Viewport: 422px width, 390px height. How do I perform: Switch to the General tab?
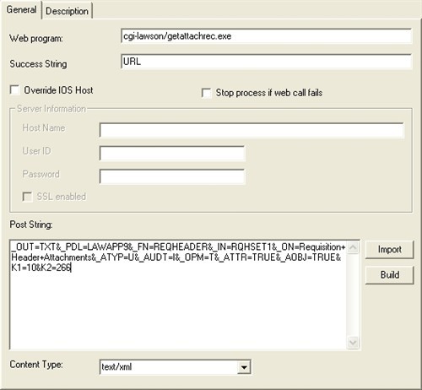pyautogui.click(x=21, y=10)
